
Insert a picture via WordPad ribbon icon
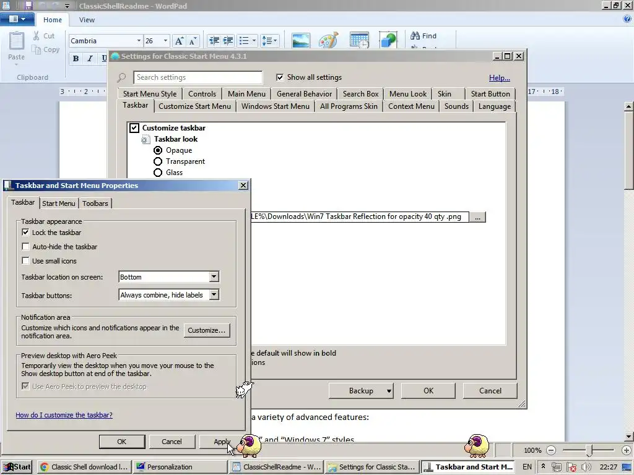pyautogui.click(x=301, y=40)
